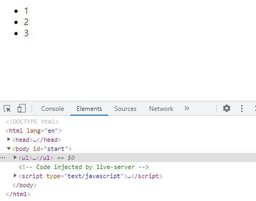Select the live-server comment line
The width and height of the screenshot is (256, 201).
[x=84, y=167]
